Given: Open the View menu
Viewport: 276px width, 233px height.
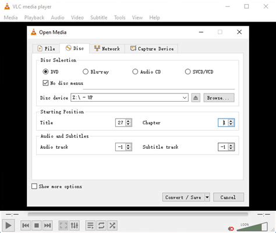Looking at the screenshot, I should pyautogui.click(x=137, y=17).
